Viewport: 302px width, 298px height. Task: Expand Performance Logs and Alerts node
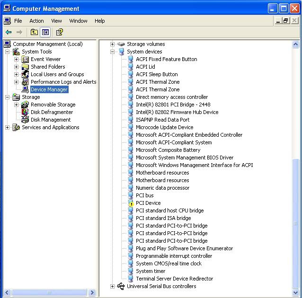click(17, 82)
